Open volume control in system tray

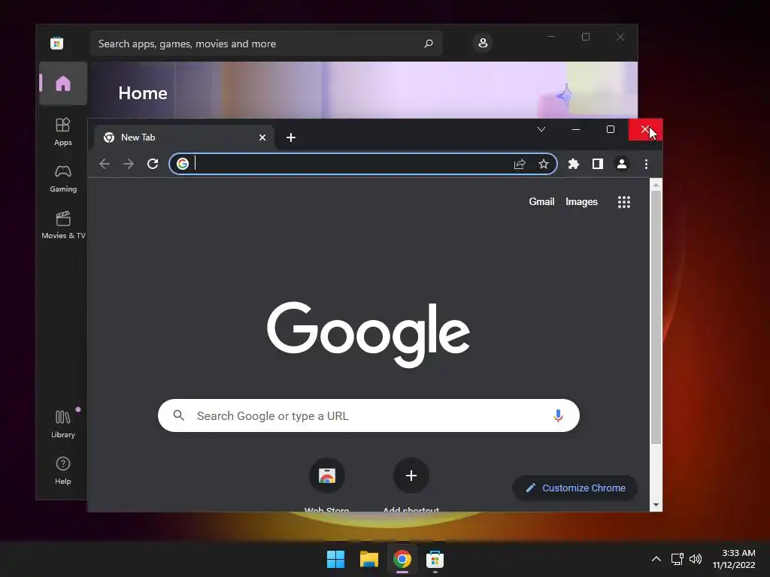tap(696, 559)
